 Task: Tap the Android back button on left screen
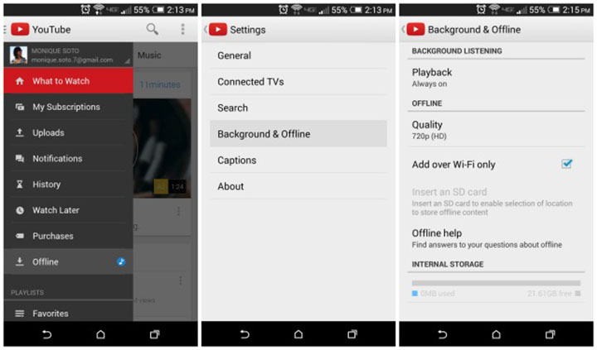point(46,334)
